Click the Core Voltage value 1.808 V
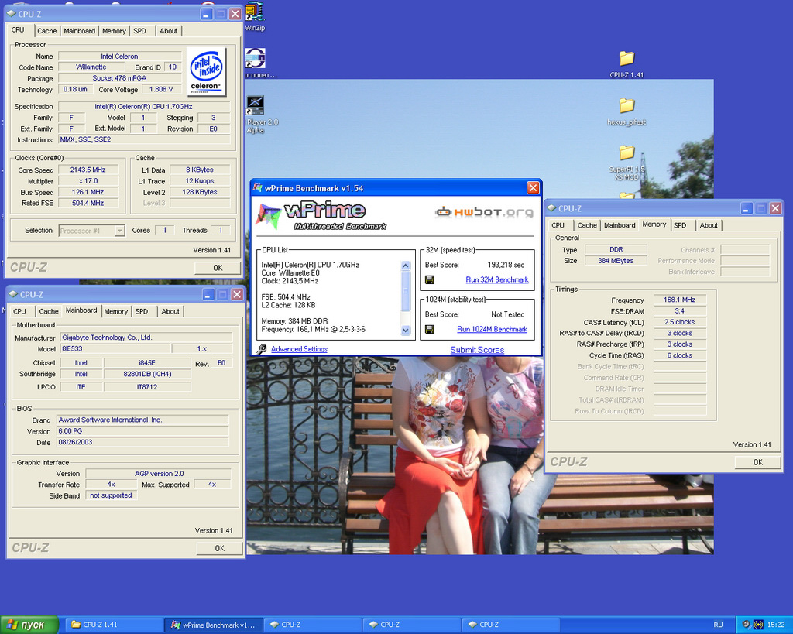Screen dimensions: 793x634 (162, 90)
